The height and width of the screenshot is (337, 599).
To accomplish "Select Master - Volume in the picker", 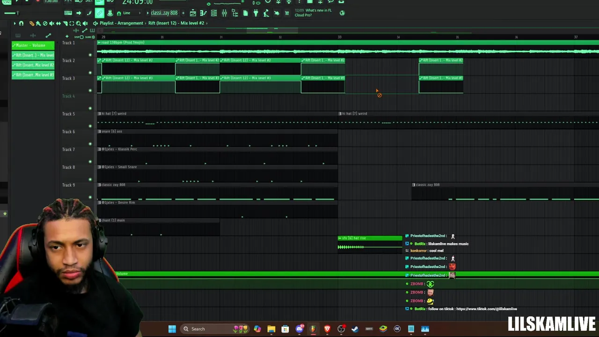I will [x=33, y=45].
